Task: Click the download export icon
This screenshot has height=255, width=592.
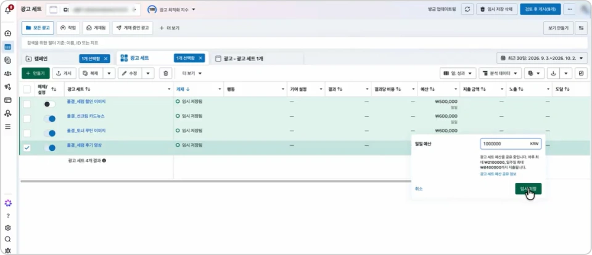Action: [x=553, y=73]
